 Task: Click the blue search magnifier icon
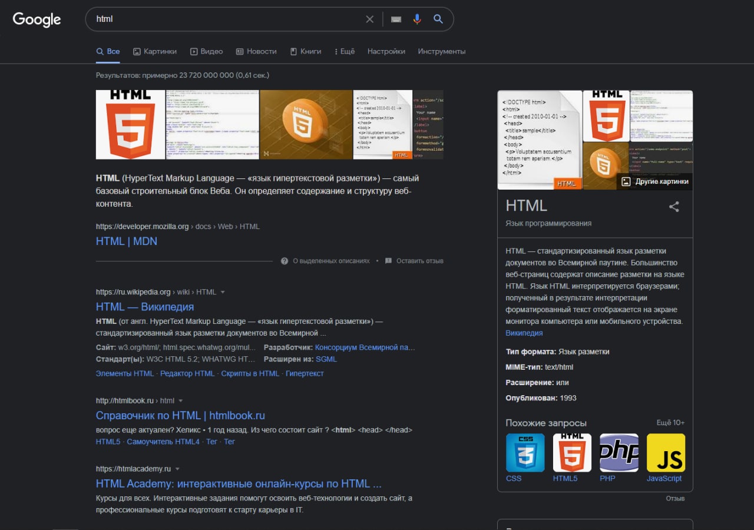[438, 19]
